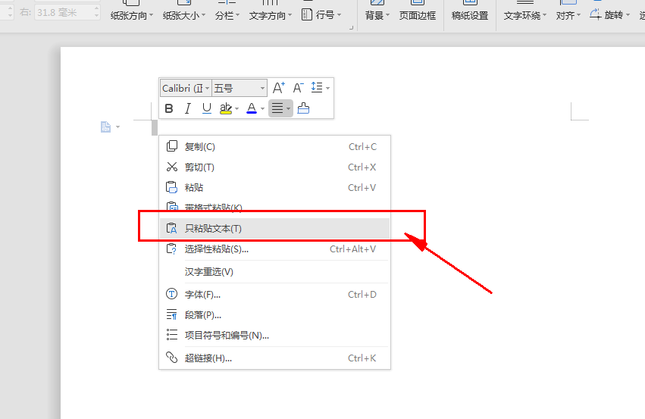The width and height of the screenshot is (645, 419).
Task: Decrease font size with A- button
Action: pos(298,88)
